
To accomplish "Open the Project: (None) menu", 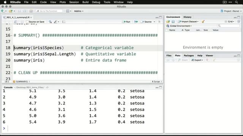I will pyautogui.click(x=231, y=11).
